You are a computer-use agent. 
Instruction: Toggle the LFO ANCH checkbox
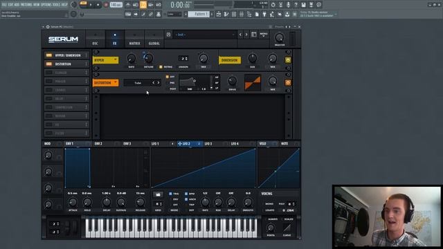pos(186,199)
